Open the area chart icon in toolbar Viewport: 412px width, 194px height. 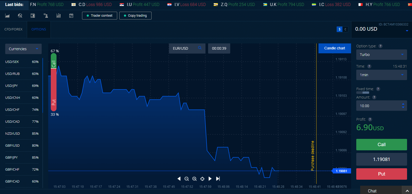coord(7,16)
